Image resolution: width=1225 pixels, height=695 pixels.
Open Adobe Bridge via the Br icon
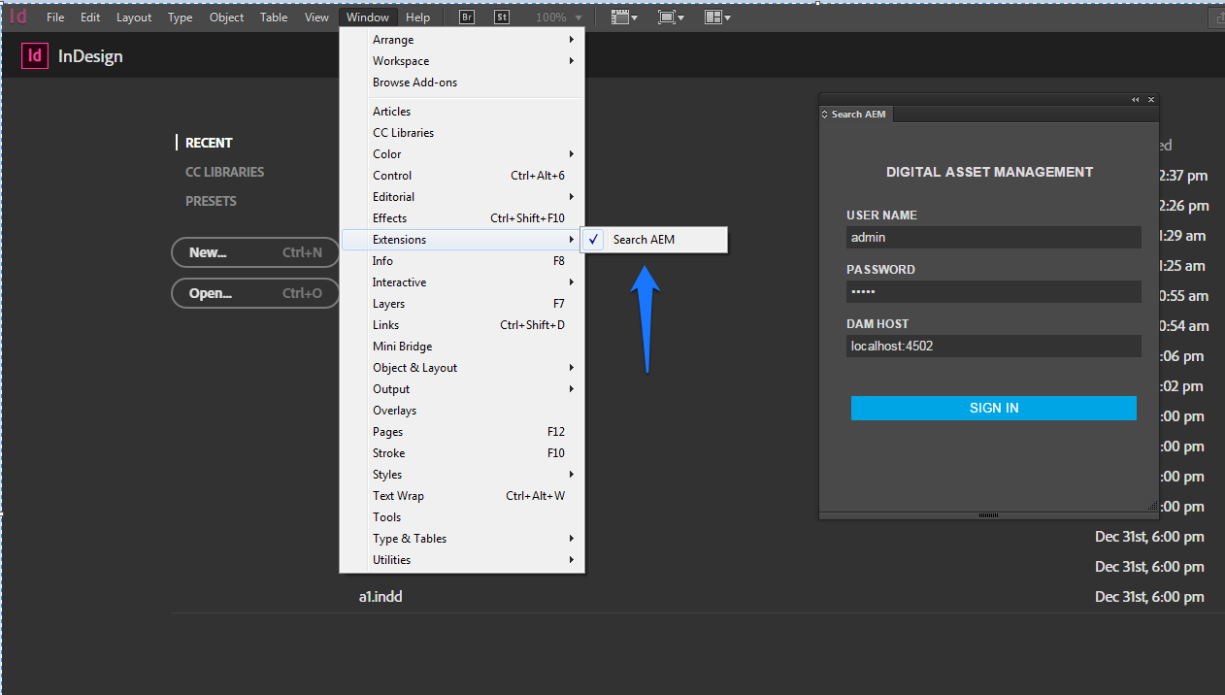466,17
